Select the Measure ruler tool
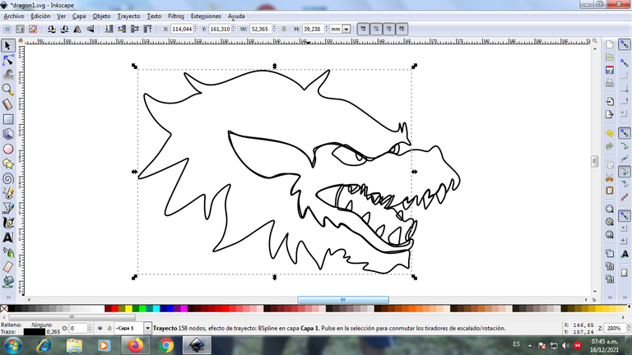This screenshot has width=632, height=355. point(8,104)
